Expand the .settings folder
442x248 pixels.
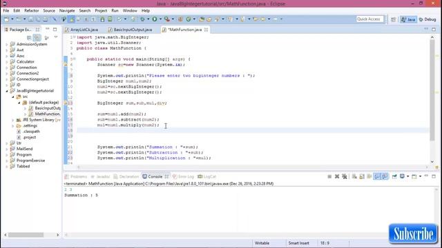click(x=13, y=125)
